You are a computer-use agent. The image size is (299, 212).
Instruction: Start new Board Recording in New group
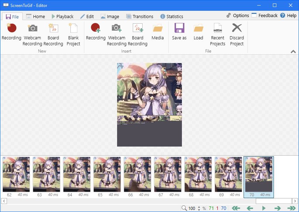click(53, 35)
